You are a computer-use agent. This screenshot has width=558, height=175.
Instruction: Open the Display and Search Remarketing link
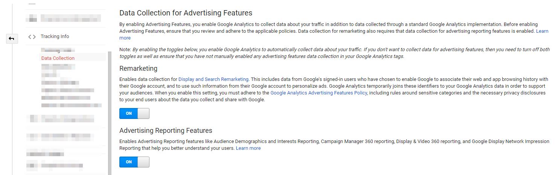pos(213,79)
